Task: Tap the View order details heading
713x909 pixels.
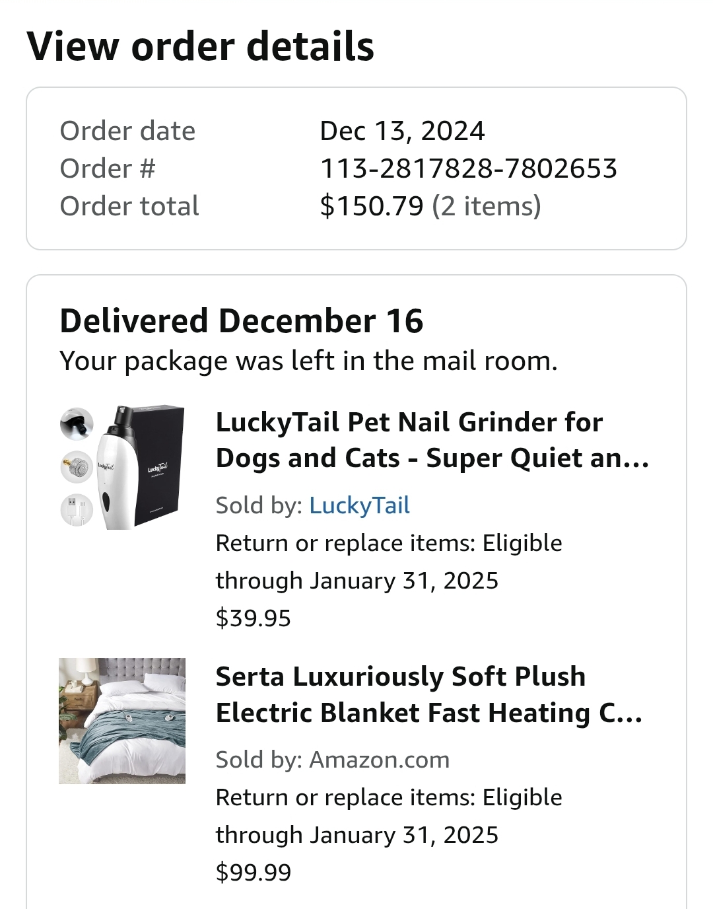Action: 201,46
